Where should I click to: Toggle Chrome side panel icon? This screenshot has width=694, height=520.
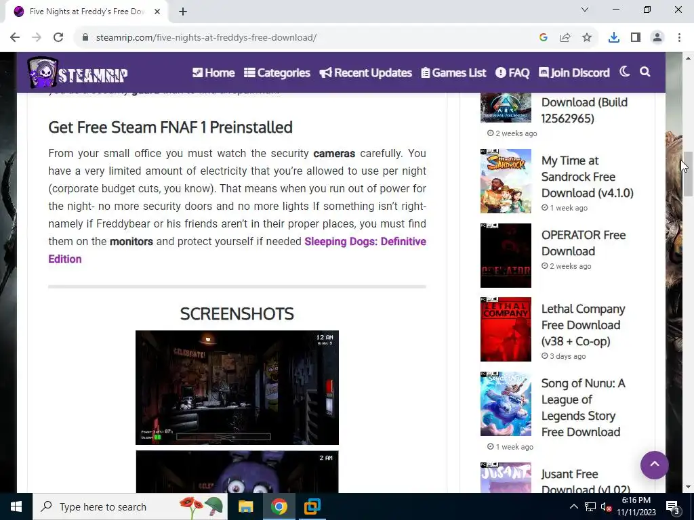click(x=636, y=38)
